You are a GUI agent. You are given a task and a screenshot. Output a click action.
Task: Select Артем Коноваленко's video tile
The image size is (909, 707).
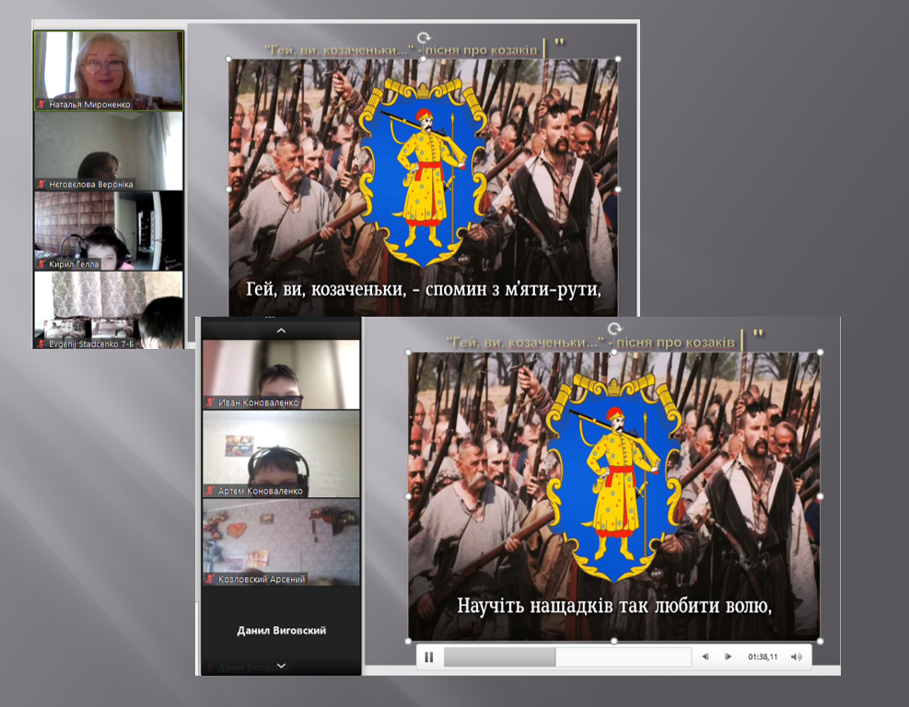click(x=281, y=454)
